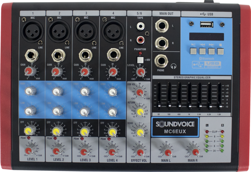This screenshot has height=172, width=251.
Task: Click the LEVEL 1 knob
Action: [x=30, y=150]
